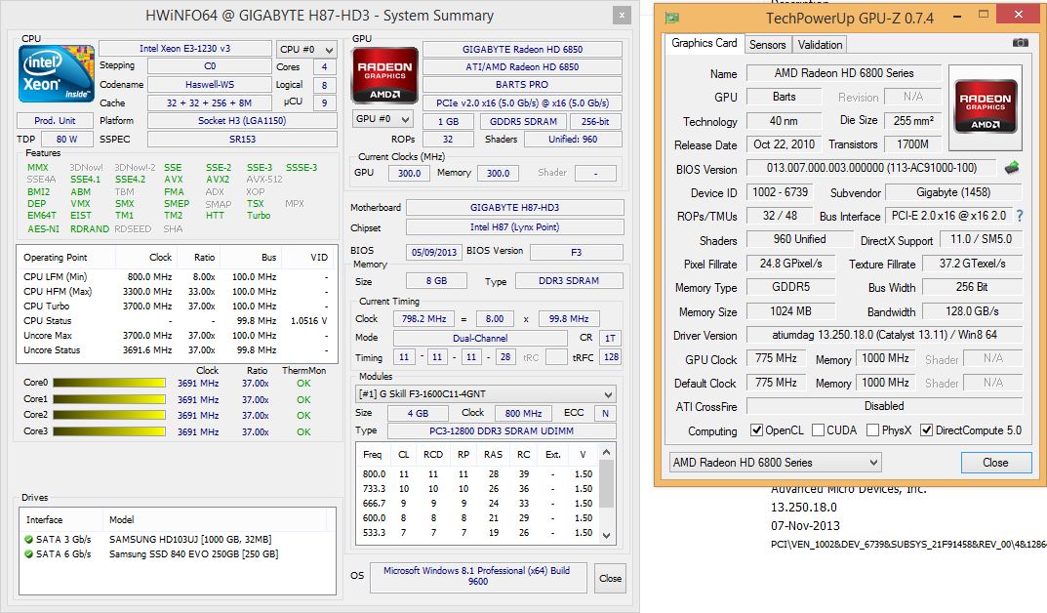Click the Intel H87 (Lynx Point) chipset field

pos(515,227)
